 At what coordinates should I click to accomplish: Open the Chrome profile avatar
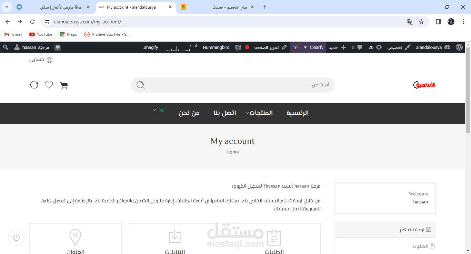tap(451, 22)
